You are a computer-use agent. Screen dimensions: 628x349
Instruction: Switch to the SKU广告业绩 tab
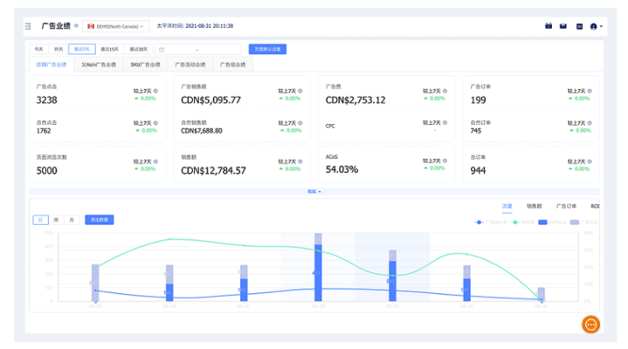pos(145,65)
